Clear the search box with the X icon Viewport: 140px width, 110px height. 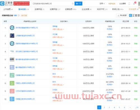tap(73, 4)
